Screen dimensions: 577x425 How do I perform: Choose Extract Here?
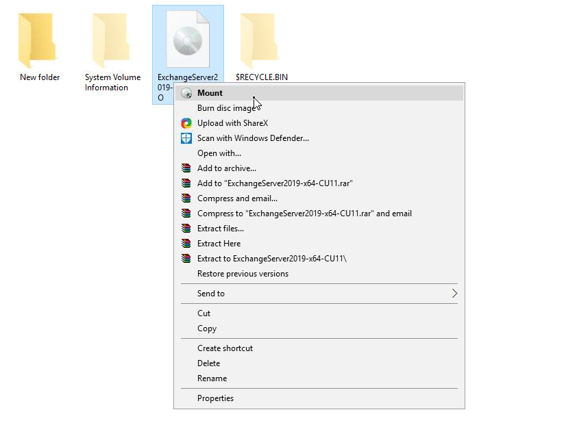[x=319, y=244]
